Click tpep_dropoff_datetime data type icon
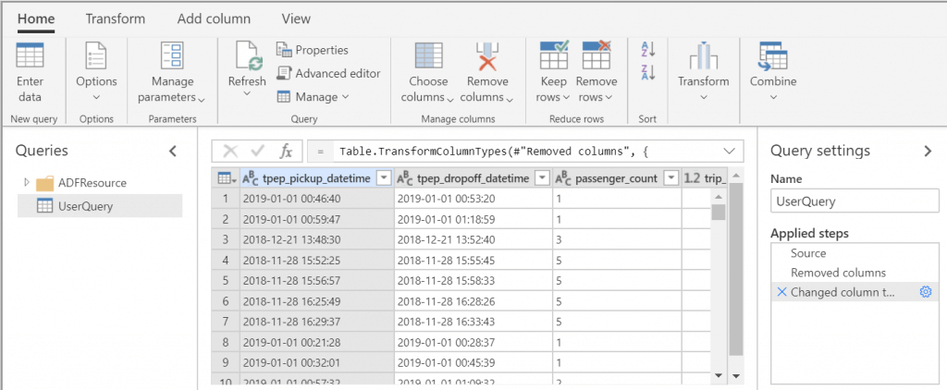 point(405,178)
